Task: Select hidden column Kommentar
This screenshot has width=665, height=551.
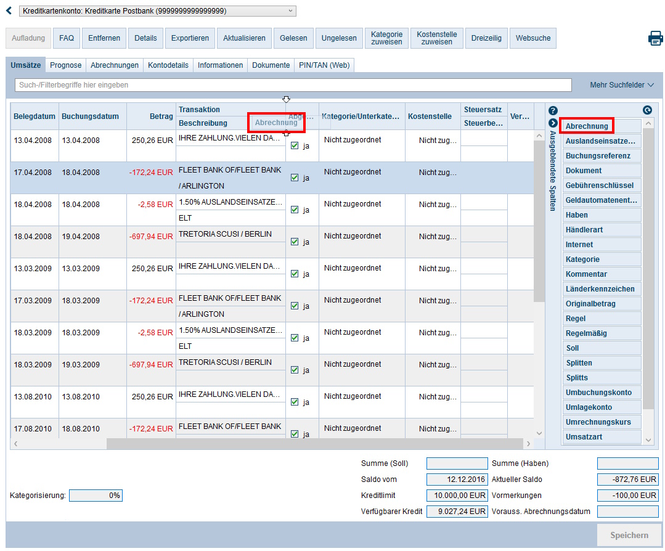Action: tap(602, 274)
